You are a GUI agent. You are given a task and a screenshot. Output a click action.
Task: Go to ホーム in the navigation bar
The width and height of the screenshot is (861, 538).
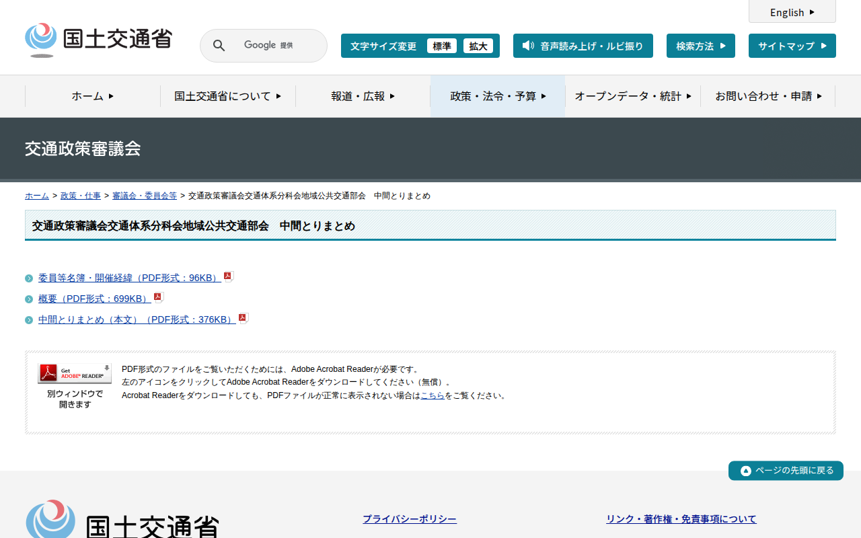(92, 96)
